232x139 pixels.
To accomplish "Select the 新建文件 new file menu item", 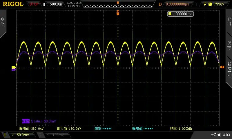I will click(x=229, y=70).
